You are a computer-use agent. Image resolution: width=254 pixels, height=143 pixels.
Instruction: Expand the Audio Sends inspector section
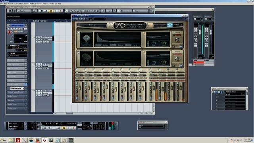click(17, 104)
